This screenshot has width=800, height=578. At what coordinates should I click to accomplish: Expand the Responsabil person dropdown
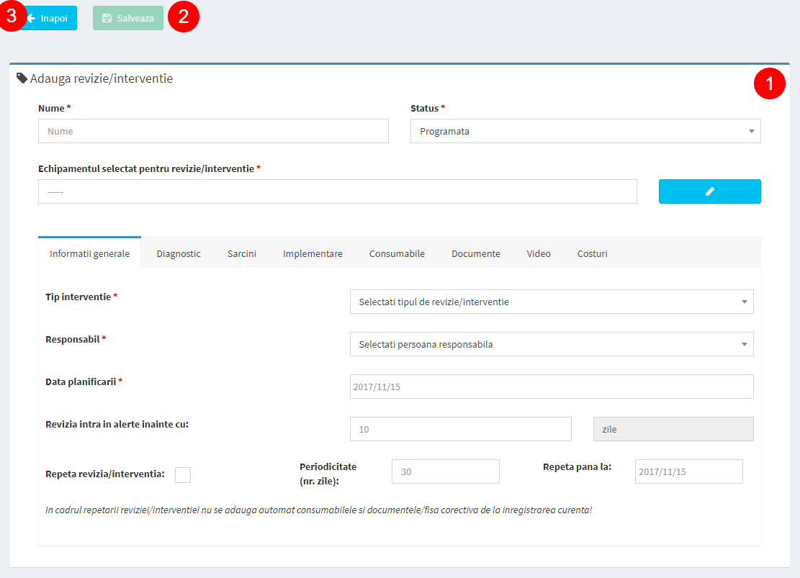pyautogui.click(x=552, y=344)
